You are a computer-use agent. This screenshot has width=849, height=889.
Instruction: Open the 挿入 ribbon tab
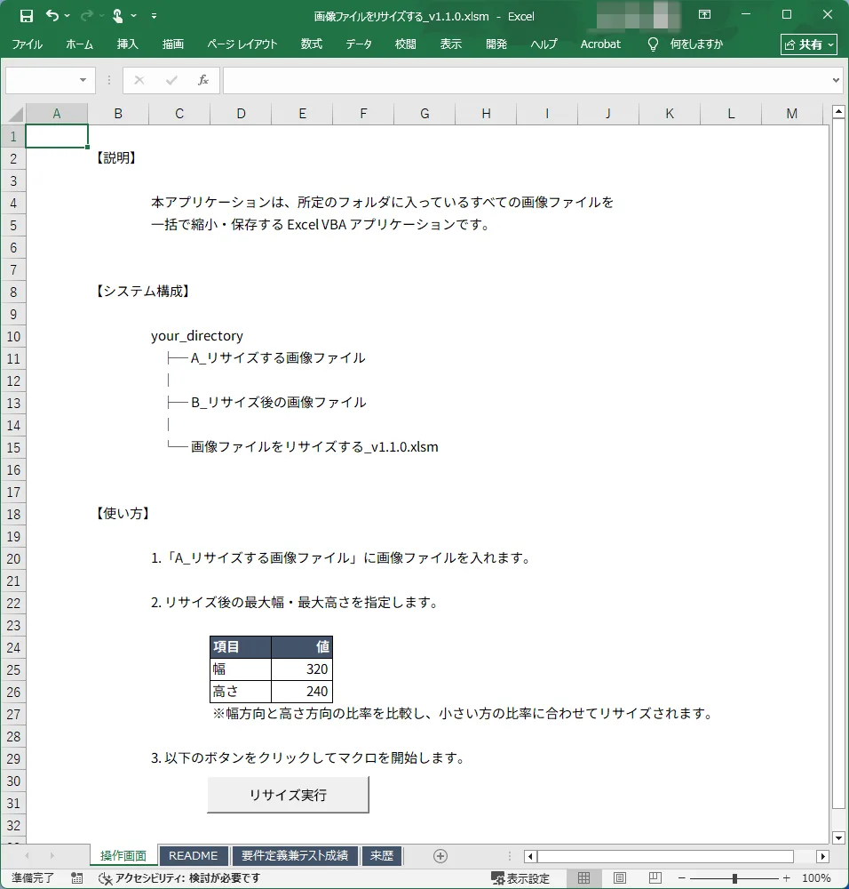pyautogui.click(x=127, y=44)
